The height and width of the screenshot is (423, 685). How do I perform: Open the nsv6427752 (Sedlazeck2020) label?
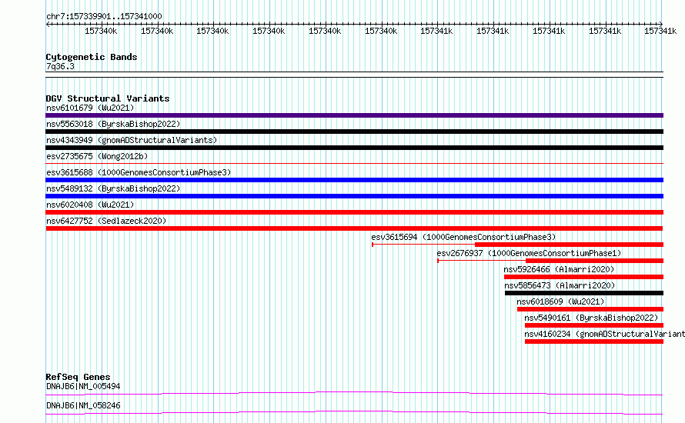[106, 221]
